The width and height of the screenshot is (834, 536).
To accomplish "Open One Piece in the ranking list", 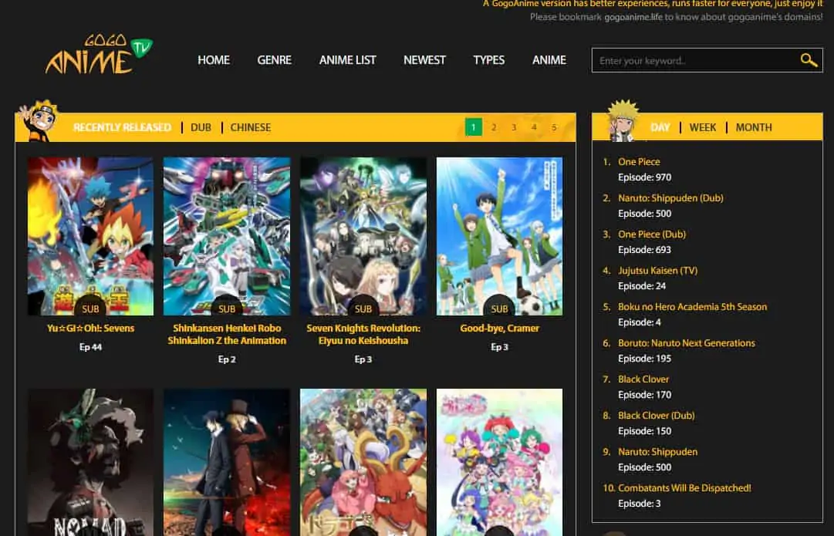I will (639, 162).
